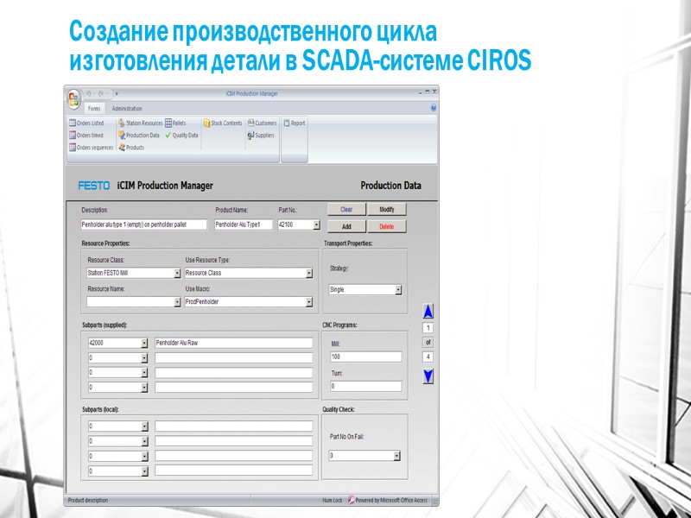Expand the Resource Class dropdown

[x=177, y=273]
